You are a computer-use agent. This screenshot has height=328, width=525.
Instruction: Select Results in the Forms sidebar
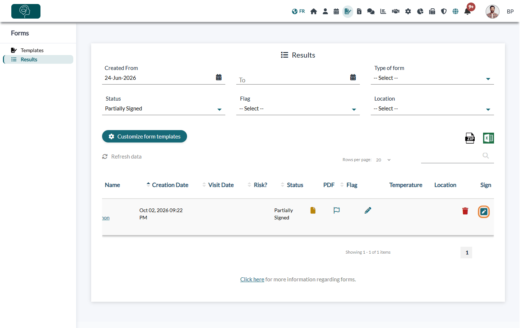tap(38, 59)
